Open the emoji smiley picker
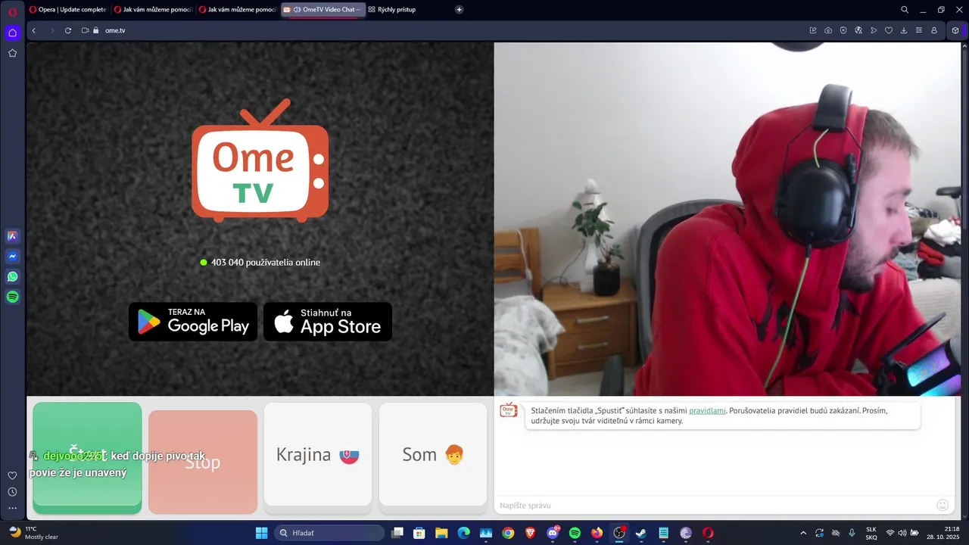This screenshot has height=545, width=969. (943, 505)
